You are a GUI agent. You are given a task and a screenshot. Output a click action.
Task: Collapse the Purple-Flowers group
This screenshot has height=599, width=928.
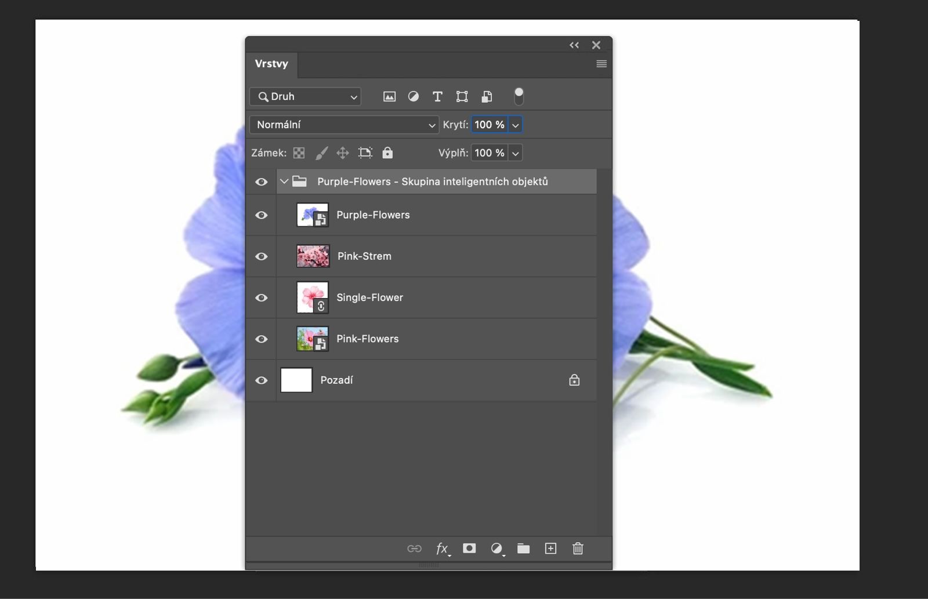(284, 181)
